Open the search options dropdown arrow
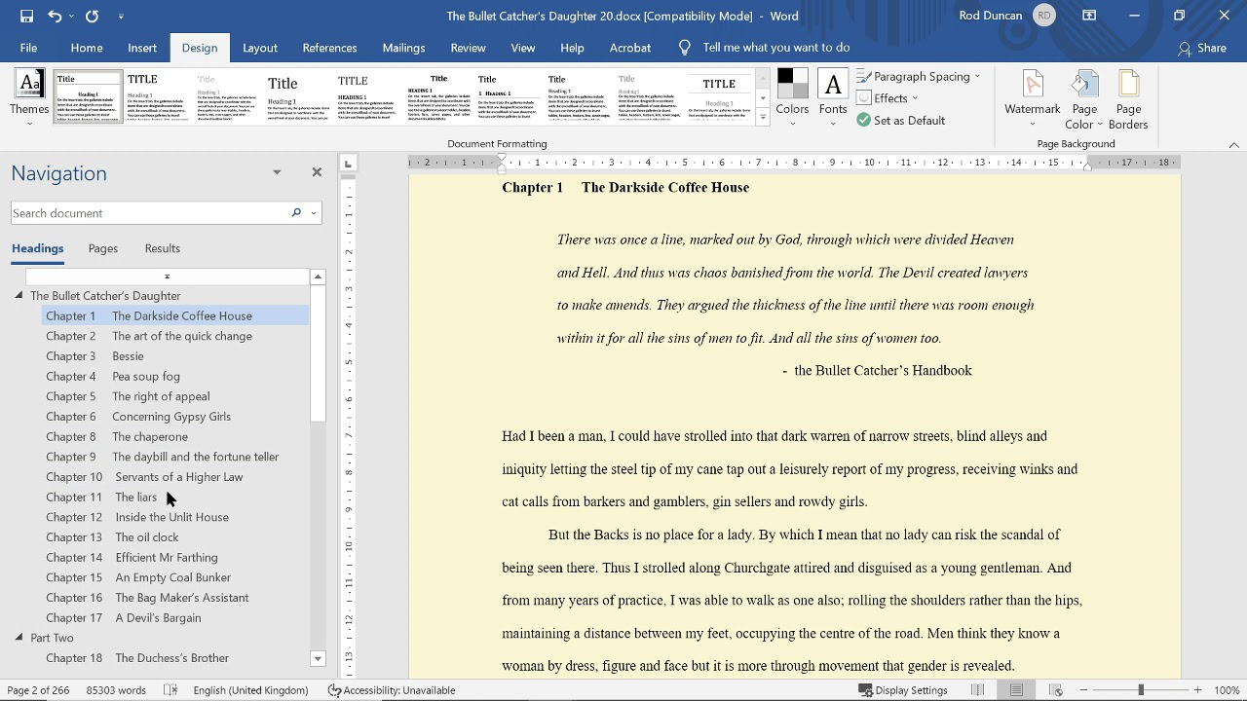The height and width of the screenshot is (701, 1247). point(314,213)
